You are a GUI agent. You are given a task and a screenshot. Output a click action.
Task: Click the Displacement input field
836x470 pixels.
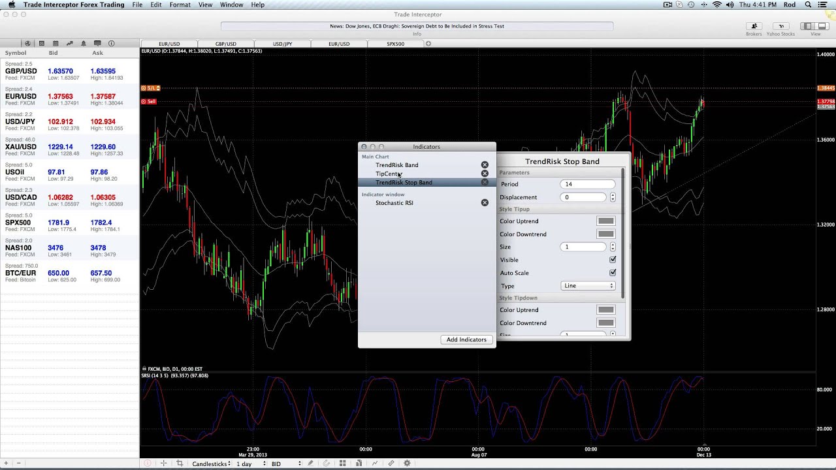pos(584,197)
